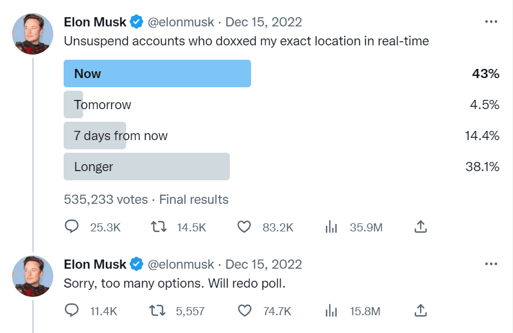Open more options for the poll tweet
This screenshot has height=333, width=513.
tap(491, 22)
